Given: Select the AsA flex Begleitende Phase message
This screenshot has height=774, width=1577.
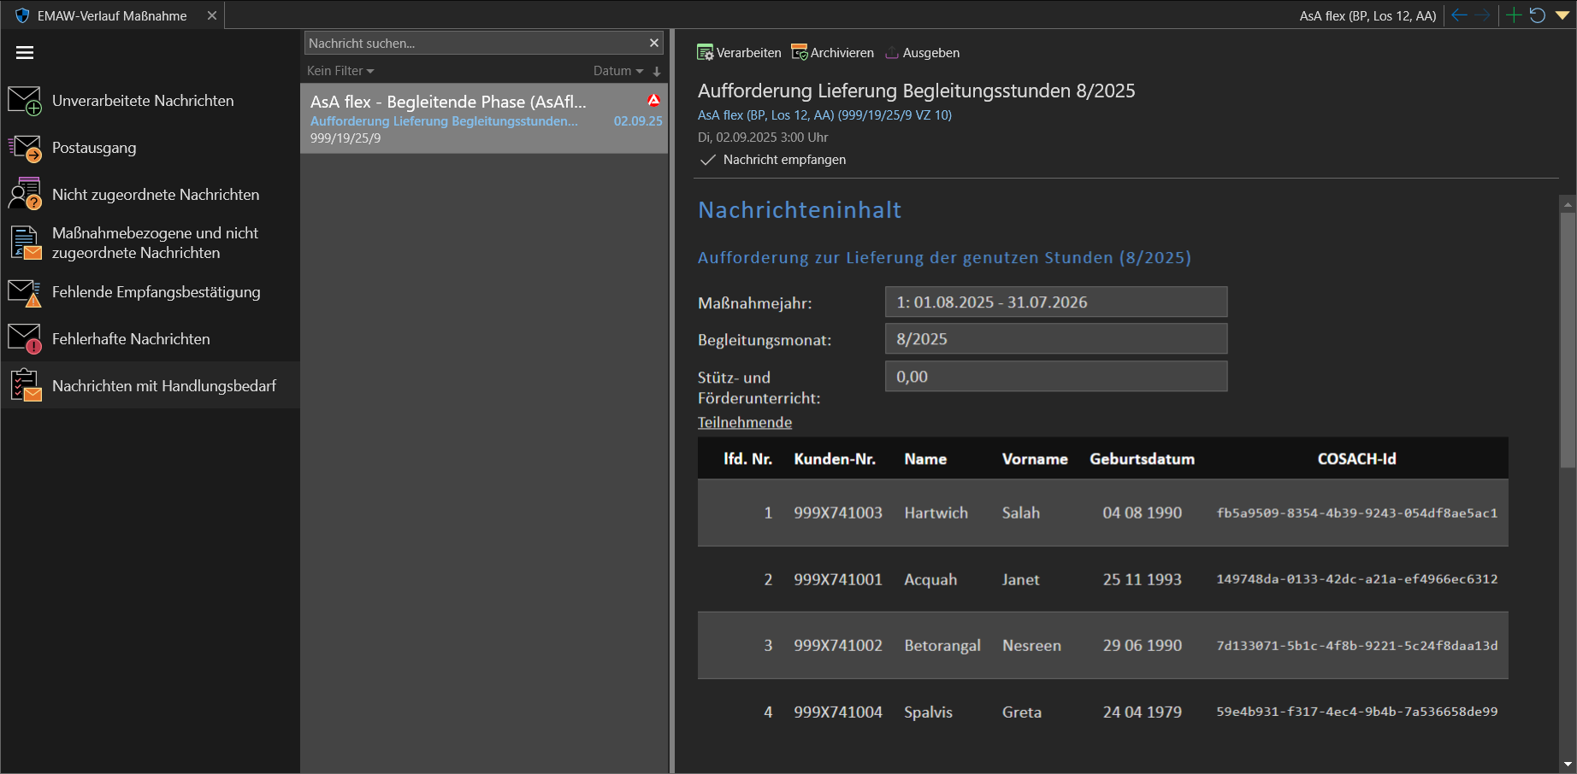Looking at the screenshot, I should (484, 119).
